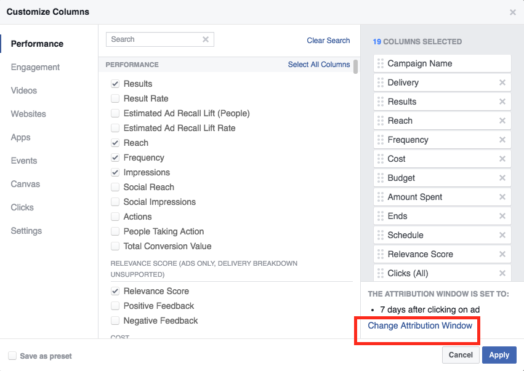Uncheck the Results checkbox

tap(115, 84)
